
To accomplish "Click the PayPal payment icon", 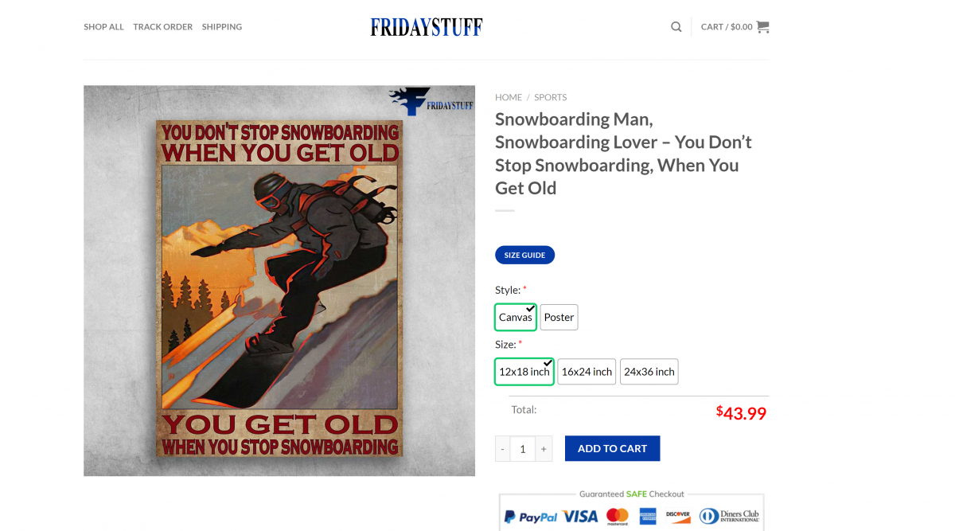I will (x=531, y=517).
